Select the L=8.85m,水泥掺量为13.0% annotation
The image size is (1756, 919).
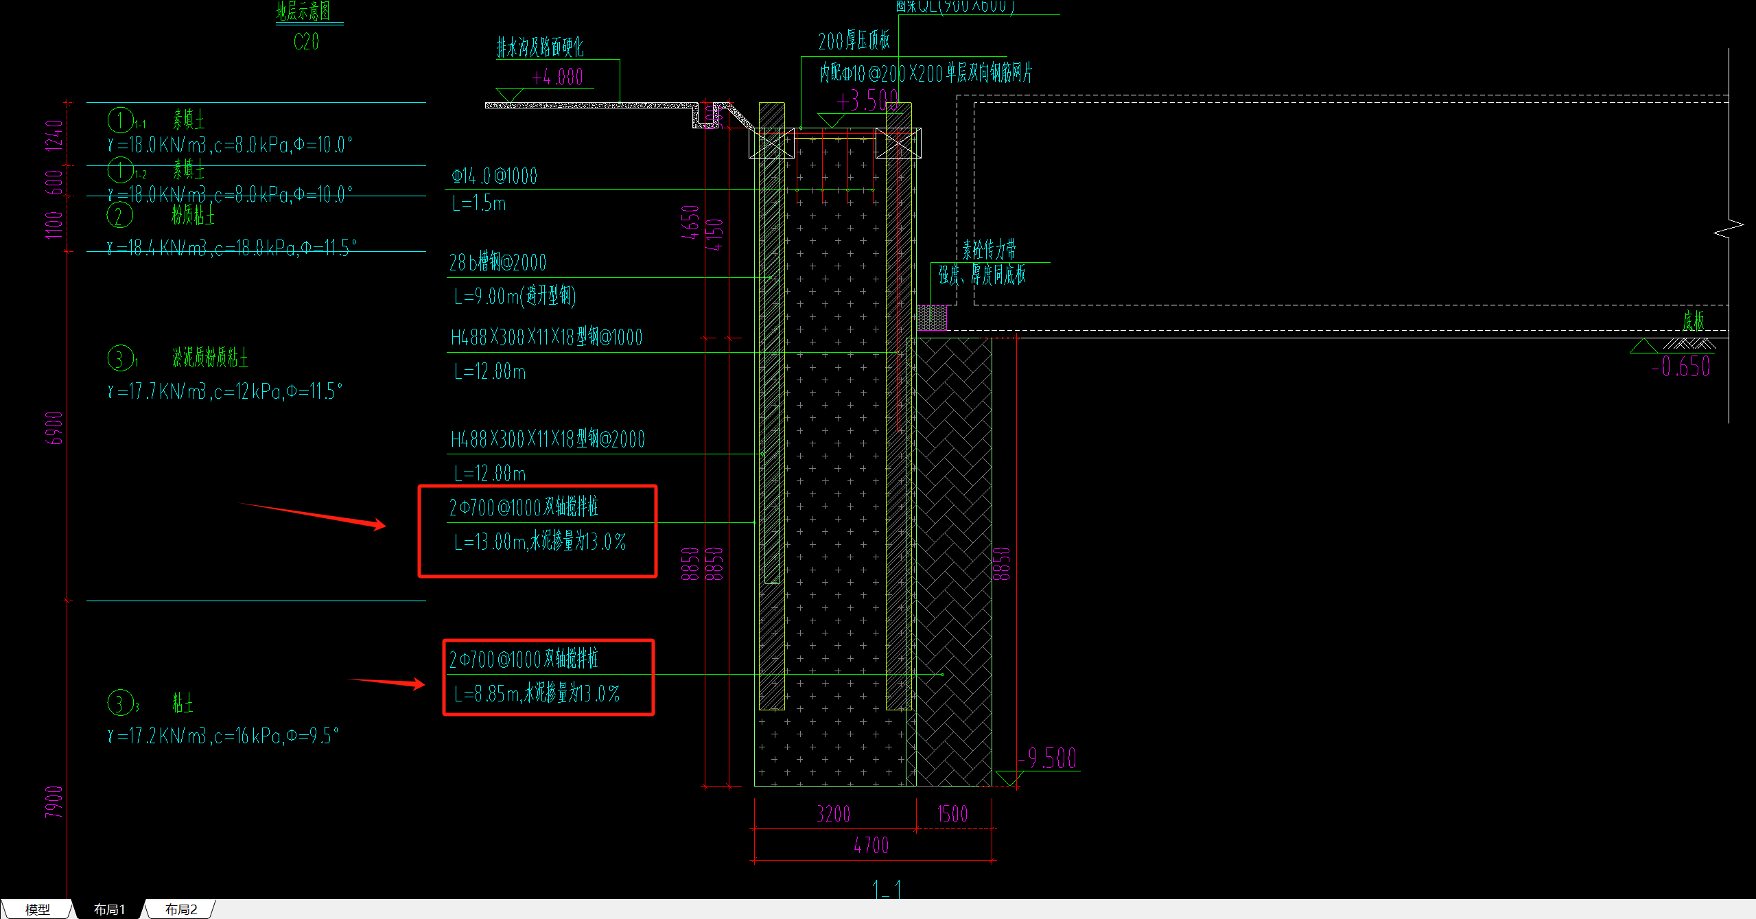[537, 694]
